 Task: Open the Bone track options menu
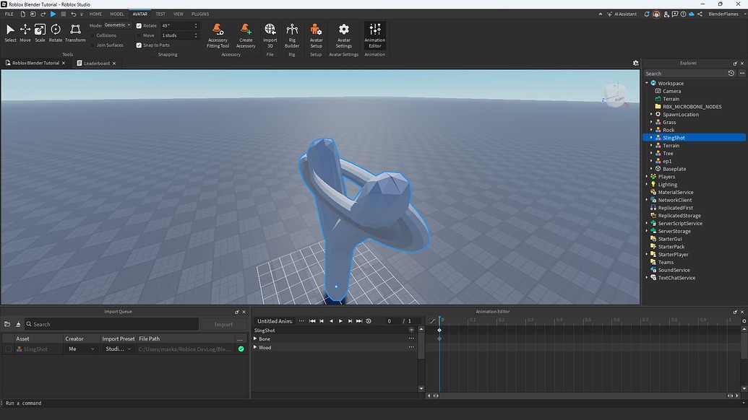coord(411,339)
